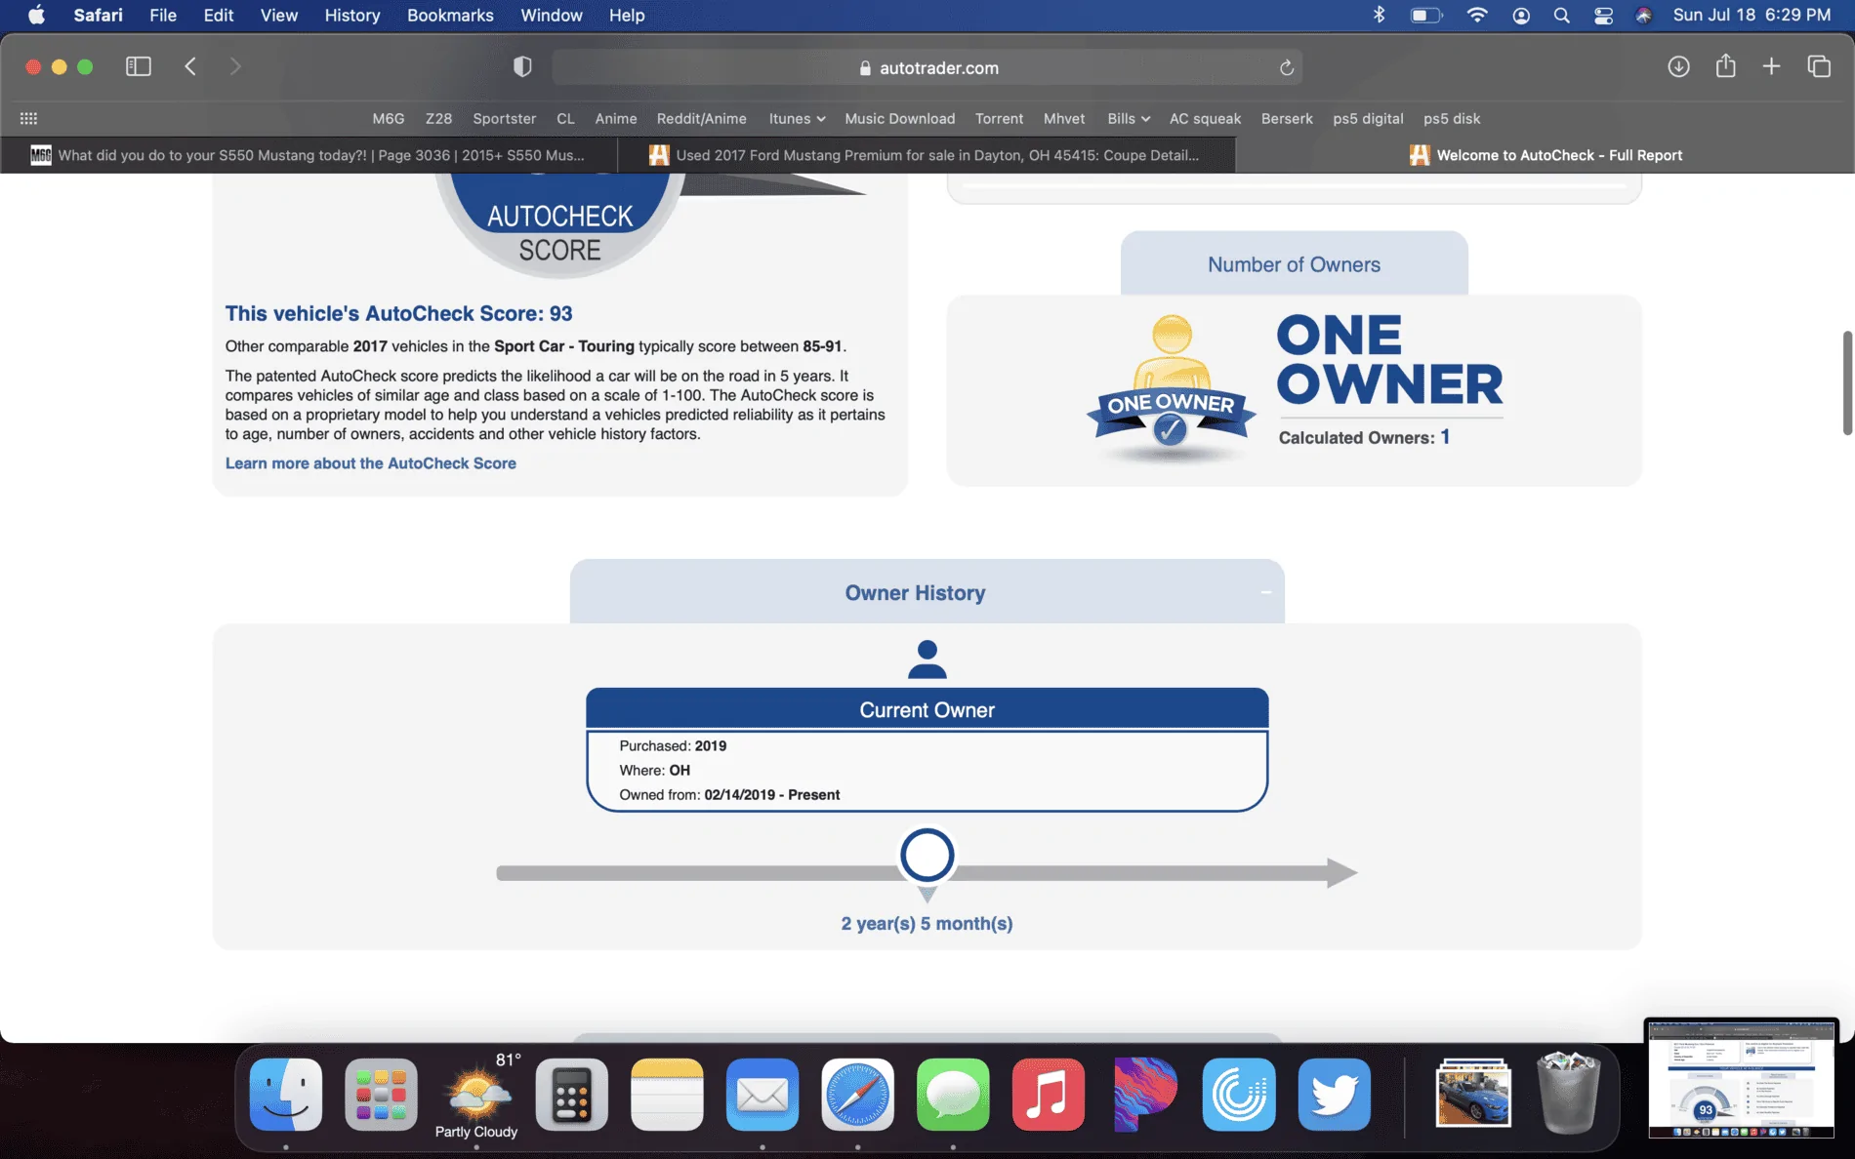Open the Berserk bookmark
1855x1159 pixels.
click(1287, 118)
